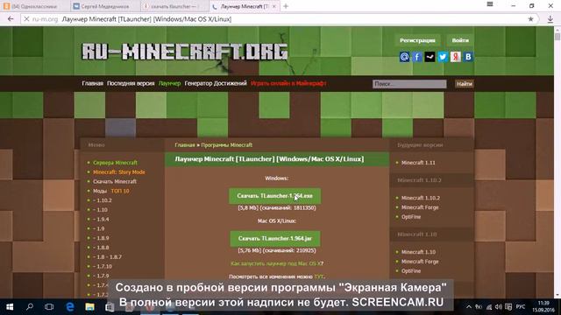Open the ТУТ changes link
The height and width of the screenshot is (315, 561).
pos(319,276)
